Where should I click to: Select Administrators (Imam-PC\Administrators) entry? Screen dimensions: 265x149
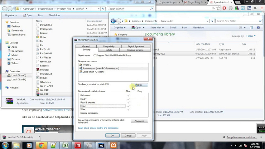pyautogui.click(x=113, y=68)
